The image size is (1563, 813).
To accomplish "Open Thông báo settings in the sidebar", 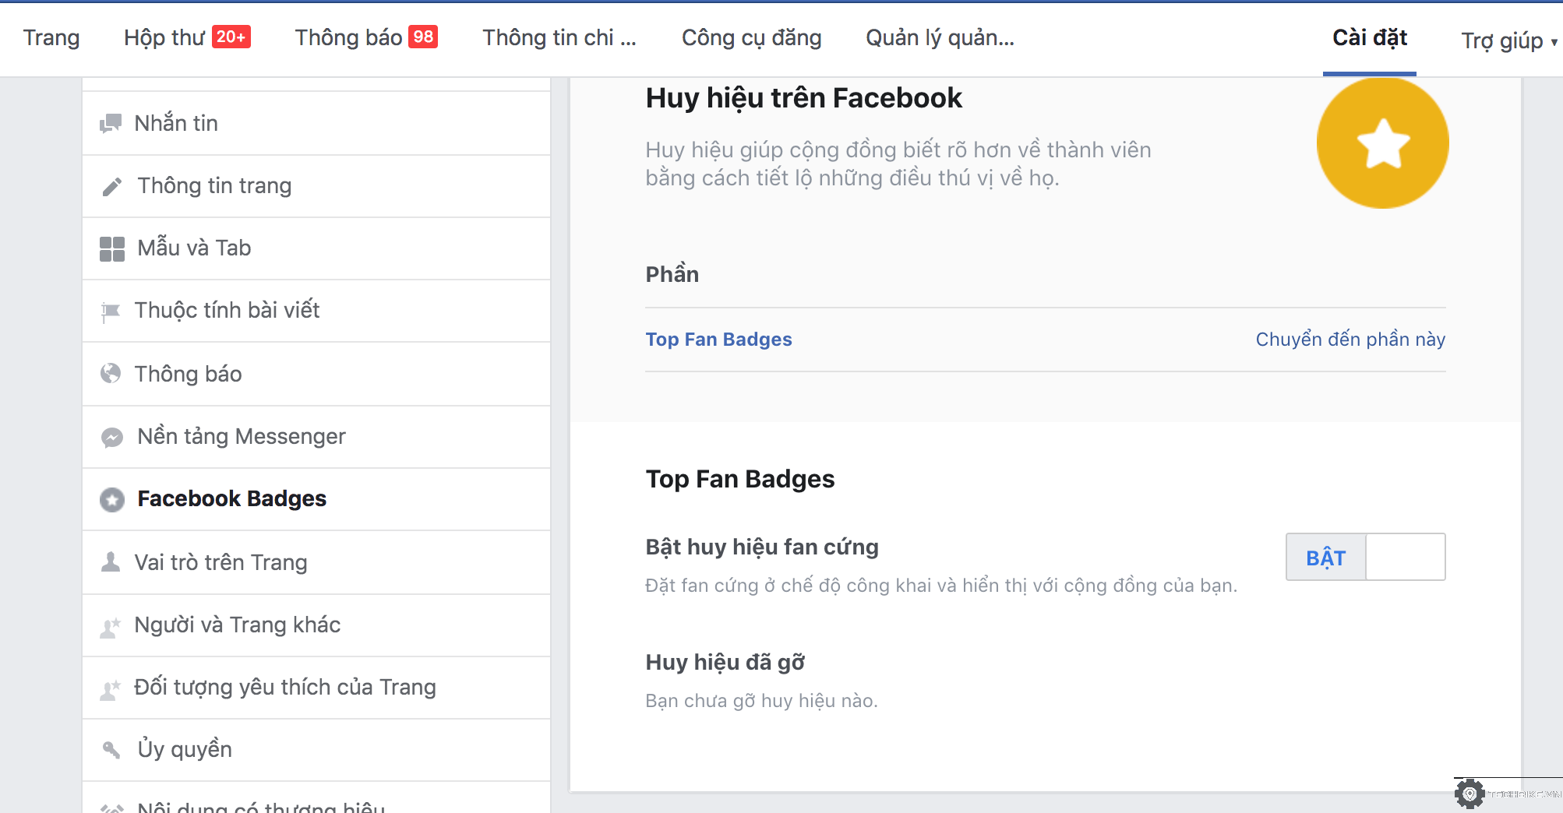I will tap(316, 374).
